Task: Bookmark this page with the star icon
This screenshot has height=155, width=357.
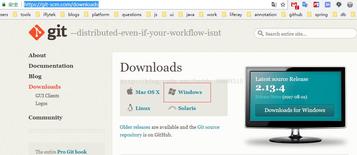Action: (x=283, y=5)
